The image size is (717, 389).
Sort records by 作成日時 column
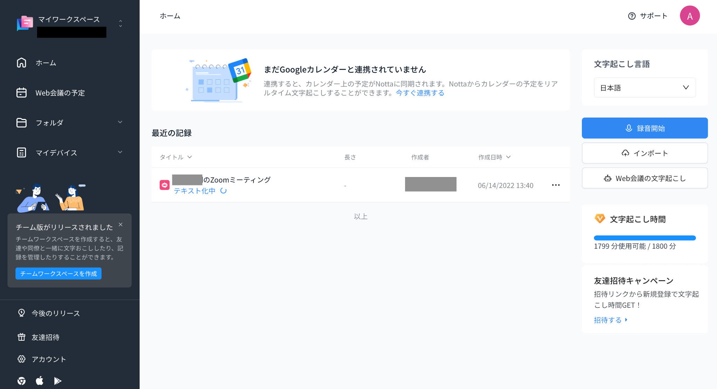click(x=494, y=157)
